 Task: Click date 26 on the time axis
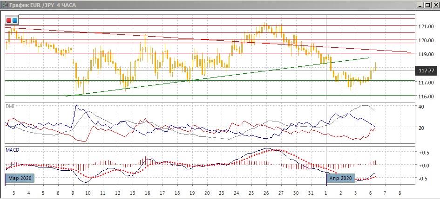266,193
